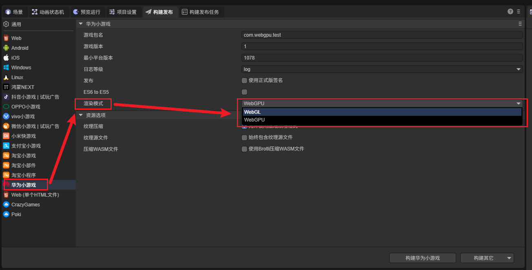
Task: Collapse the 资源选项 section triangle
Action: point(81,115)
